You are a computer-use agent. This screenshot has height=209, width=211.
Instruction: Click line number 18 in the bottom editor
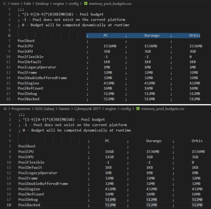tap(9, 205)
